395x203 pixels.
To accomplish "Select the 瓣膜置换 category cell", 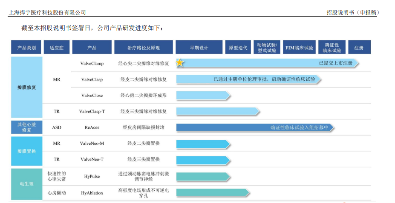I will pyautogui.click(x=26, y=151).
